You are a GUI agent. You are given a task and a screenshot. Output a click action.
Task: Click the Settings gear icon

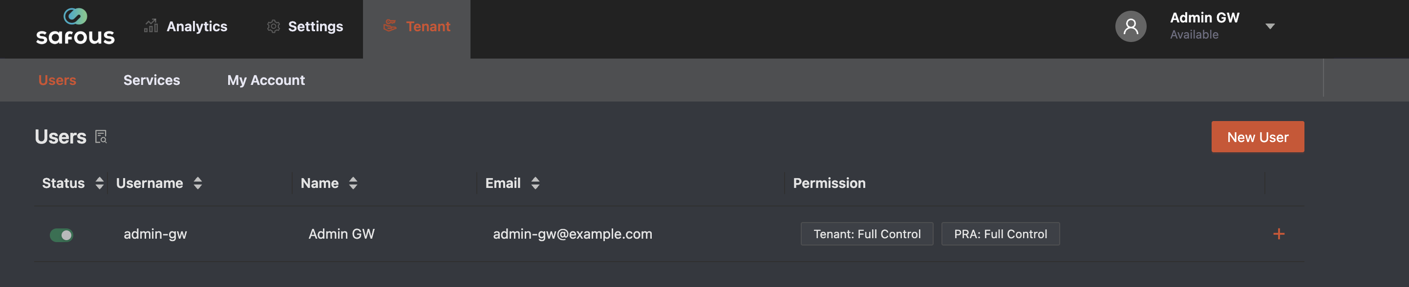tap(274, 26)
